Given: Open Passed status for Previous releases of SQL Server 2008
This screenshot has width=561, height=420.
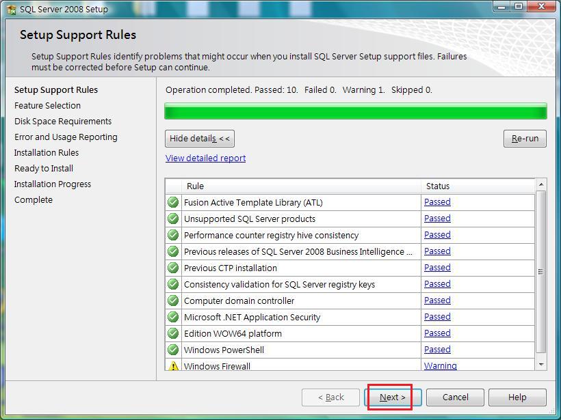Looking at the screenshot, I should point(437,251).
